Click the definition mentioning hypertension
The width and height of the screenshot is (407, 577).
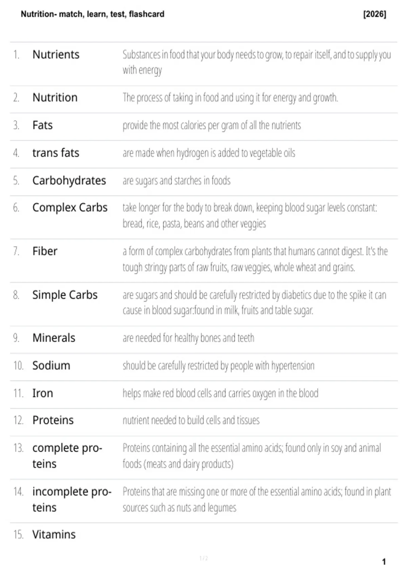[x=218, y=366]
